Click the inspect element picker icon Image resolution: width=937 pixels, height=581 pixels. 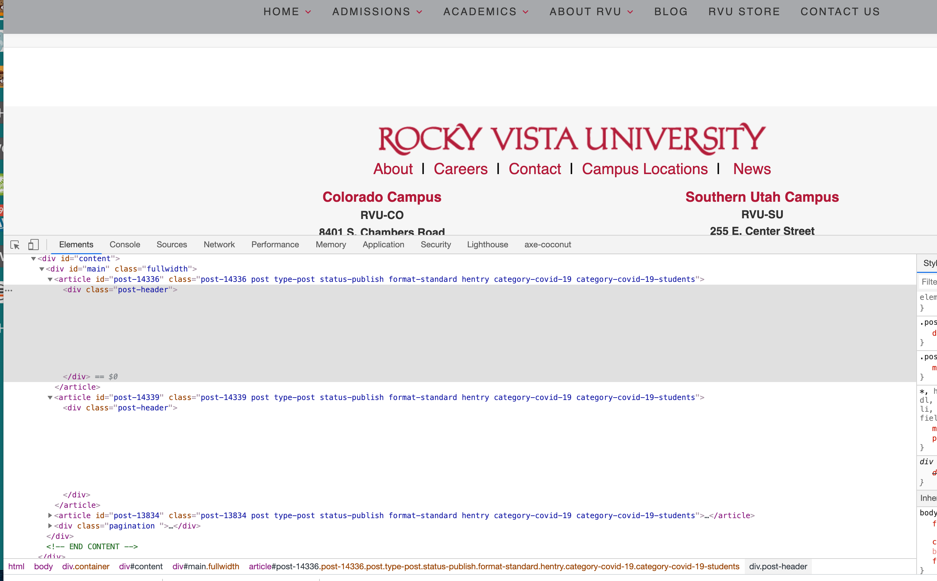point(15,245)
